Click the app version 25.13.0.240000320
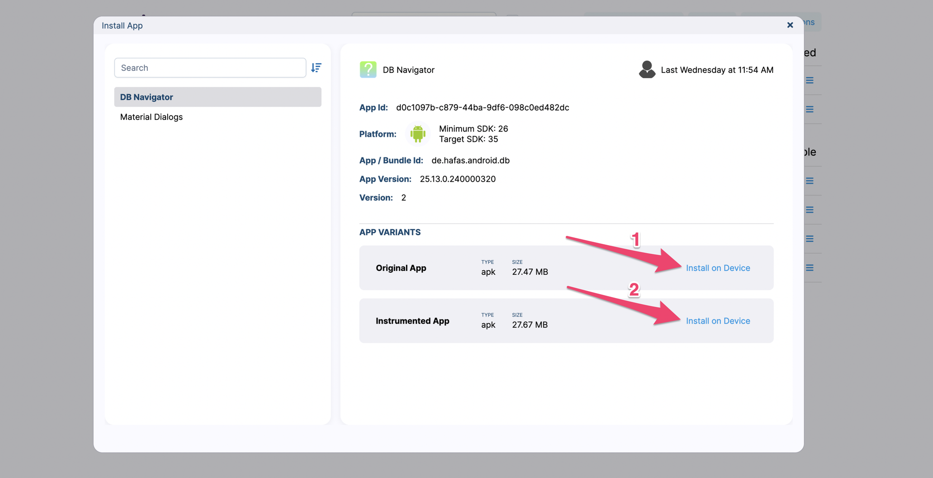Image resolution: width=933 pixels, height=478 pixels. (x=458, y=179)
